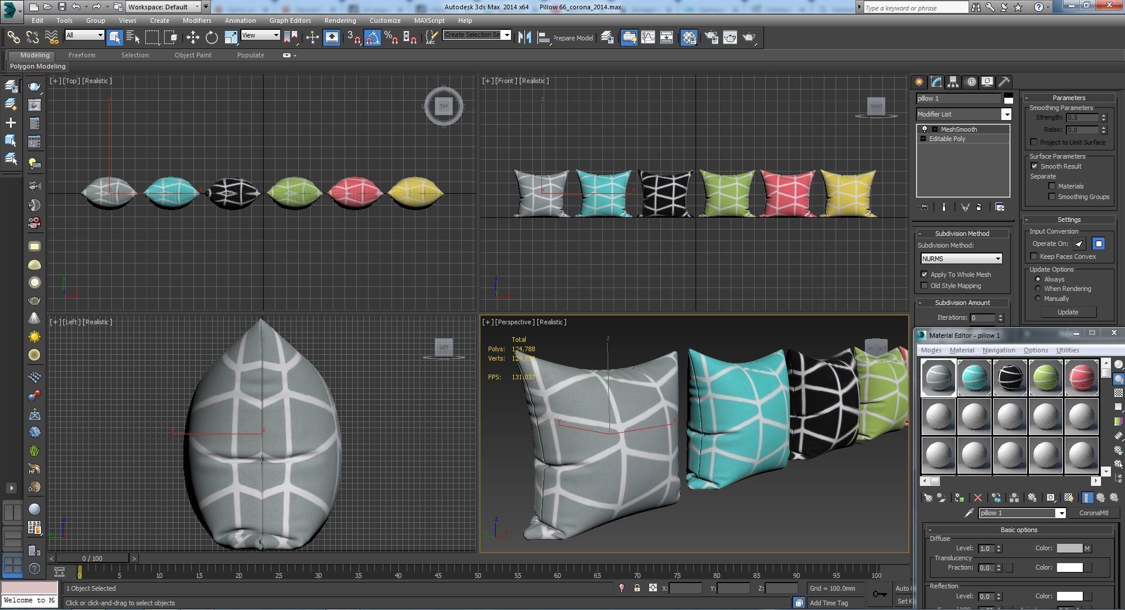Image resolution: width=1125 pixels, height=610 pixels.
Task: Switch to the Freeform ribbon tab
Action: point(81,55)
